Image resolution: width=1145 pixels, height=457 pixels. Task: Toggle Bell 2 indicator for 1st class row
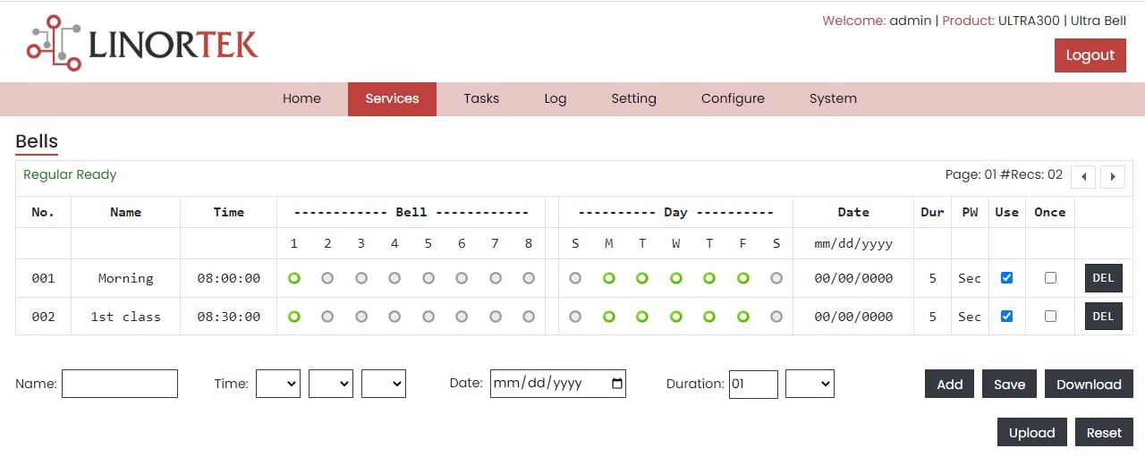click(x=327, y=317)
